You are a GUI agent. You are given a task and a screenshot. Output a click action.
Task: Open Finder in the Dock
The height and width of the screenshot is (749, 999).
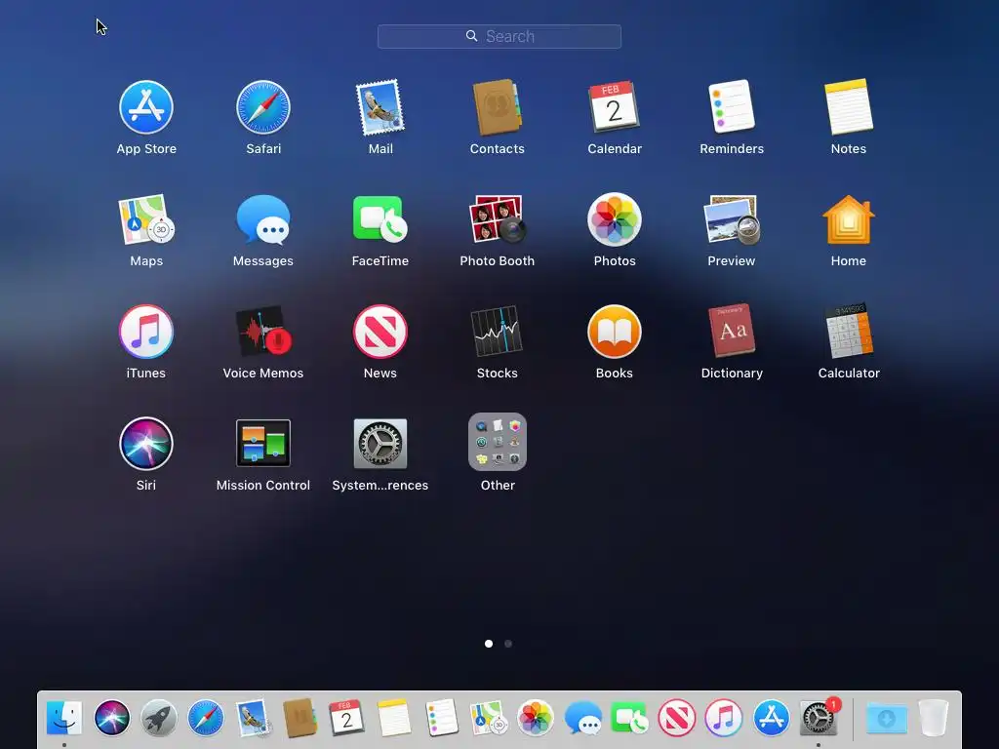63,718
